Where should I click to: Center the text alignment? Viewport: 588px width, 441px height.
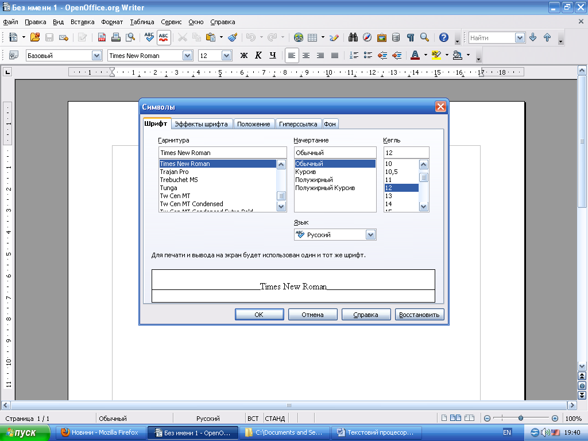point(306,56)
